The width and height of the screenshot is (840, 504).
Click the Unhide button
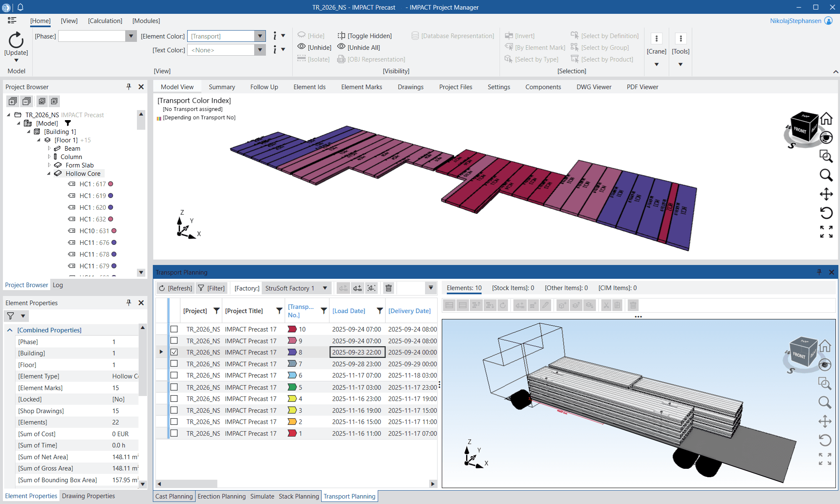click(x=314, y=47)
